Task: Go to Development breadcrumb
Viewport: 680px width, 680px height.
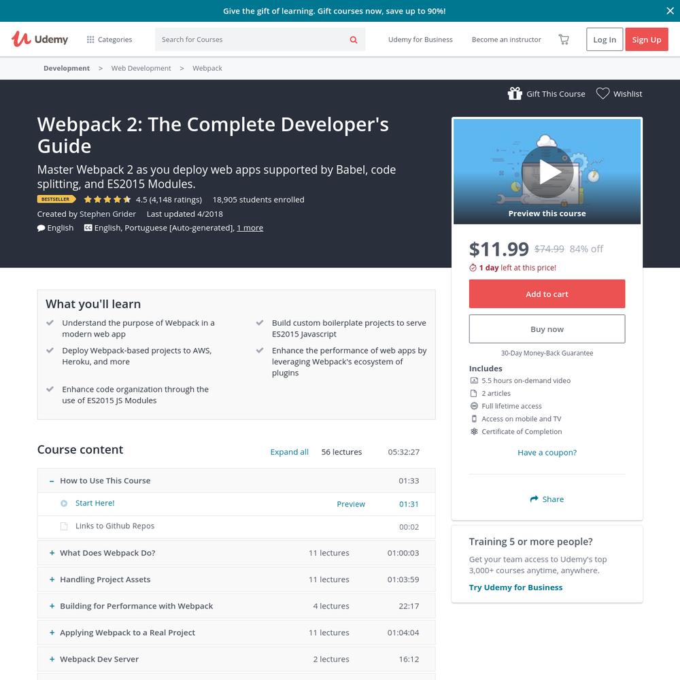Action: point(67,68)
